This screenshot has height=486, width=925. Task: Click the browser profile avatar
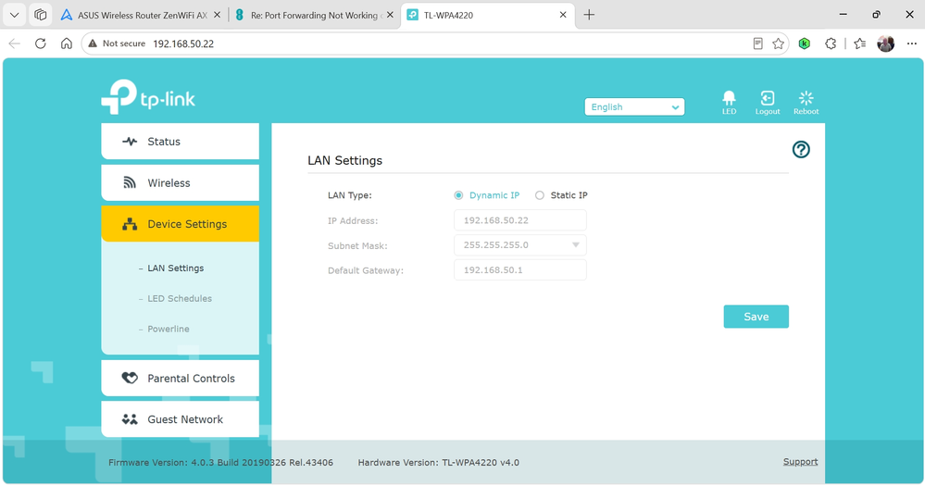pos(885,44)
